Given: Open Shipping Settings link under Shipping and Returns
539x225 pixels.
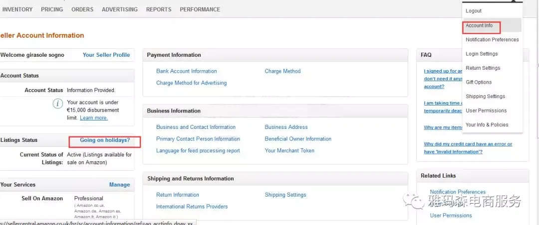Looking at the screenshot, I should 285,195.
